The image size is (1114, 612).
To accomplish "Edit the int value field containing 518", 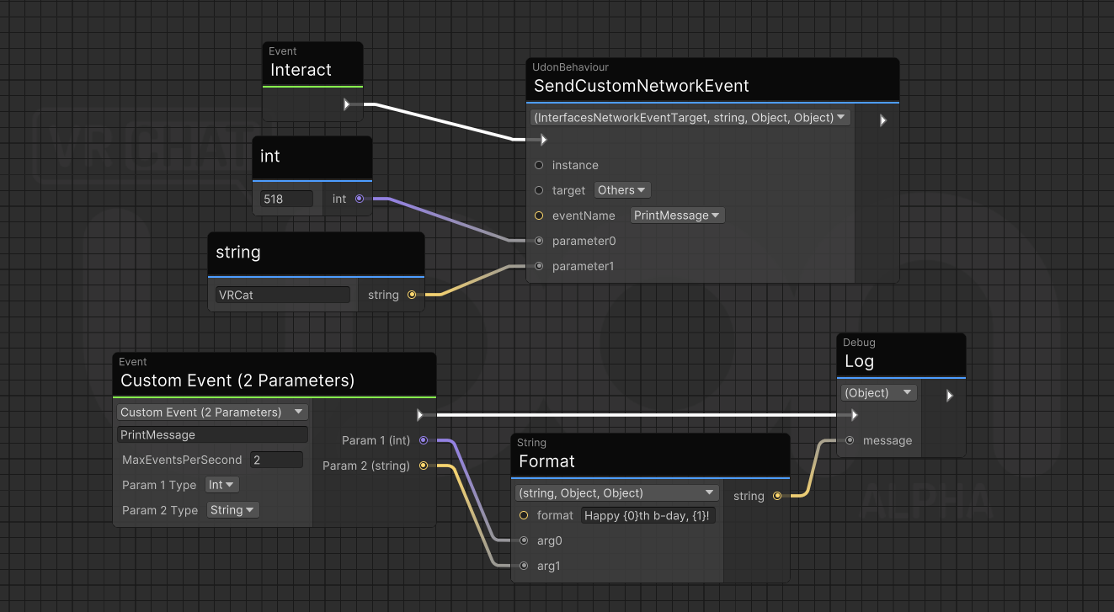I will point(286,199).
